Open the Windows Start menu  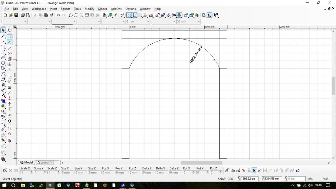coord(4,185)
